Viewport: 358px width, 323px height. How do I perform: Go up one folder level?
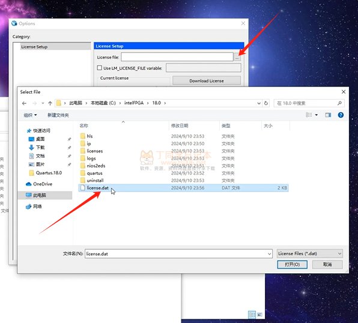50,103
